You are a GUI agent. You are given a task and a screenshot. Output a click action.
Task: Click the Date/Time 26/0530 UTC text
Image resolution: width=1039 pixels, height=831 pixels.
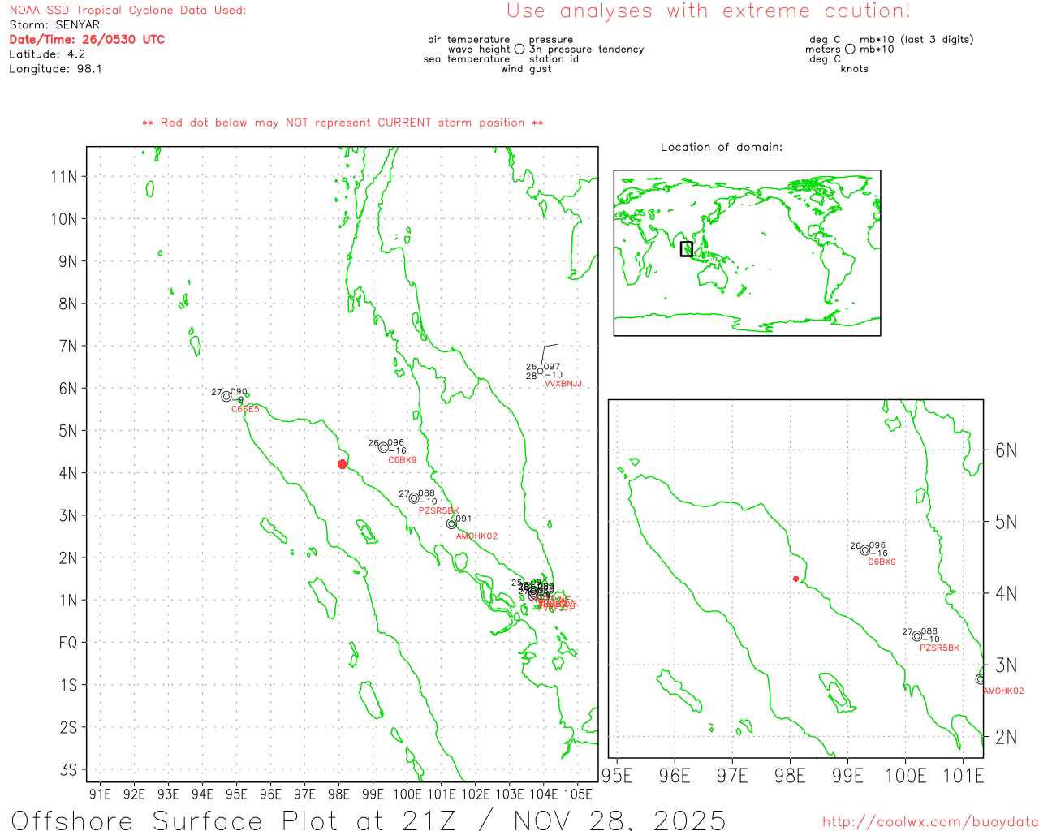pyautogui.click(x=87, y=40)
